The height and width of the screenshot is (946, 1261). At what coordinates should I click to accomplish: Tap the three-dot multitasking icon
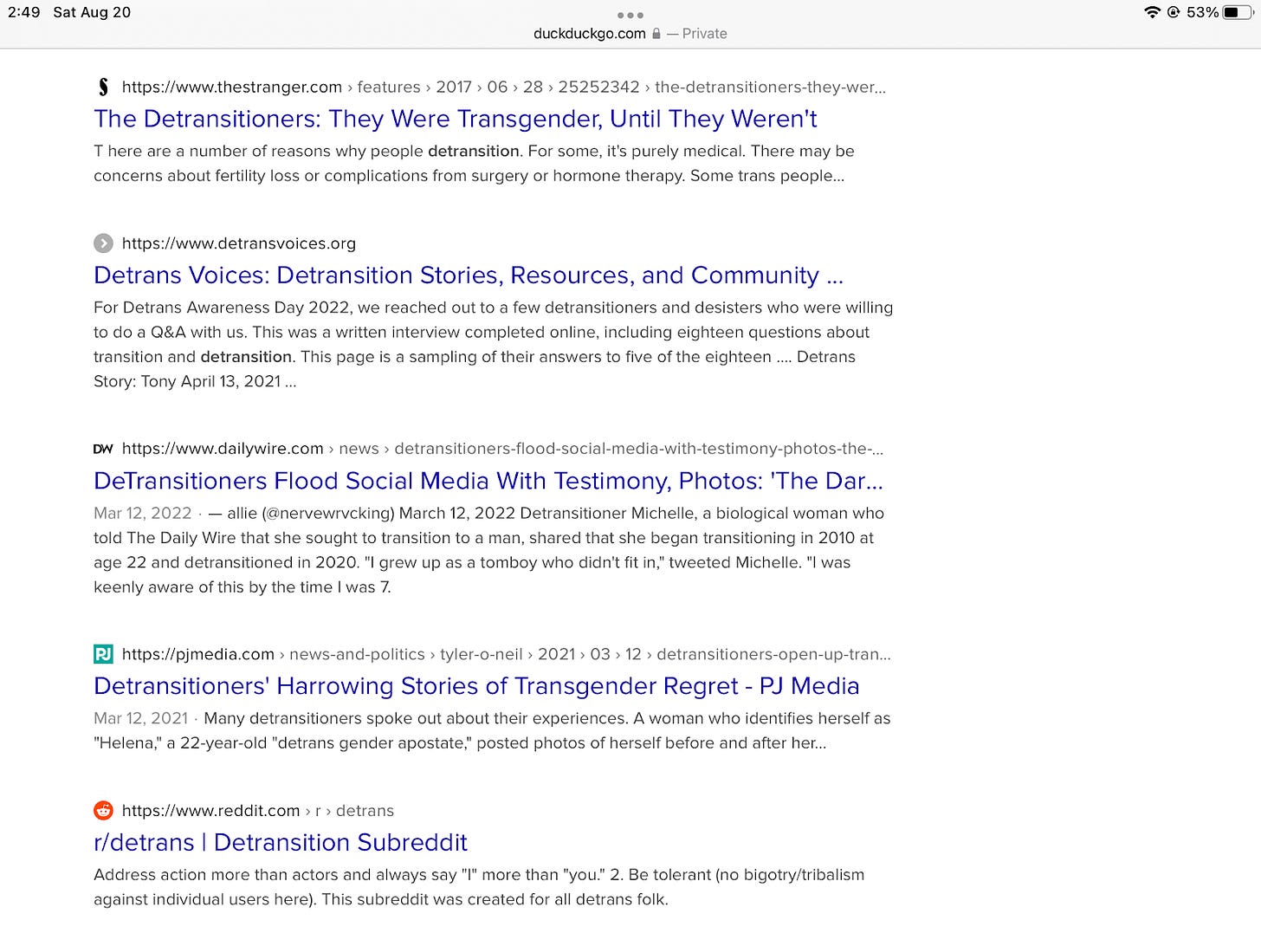pyautogui.click(x=630, y=15)
